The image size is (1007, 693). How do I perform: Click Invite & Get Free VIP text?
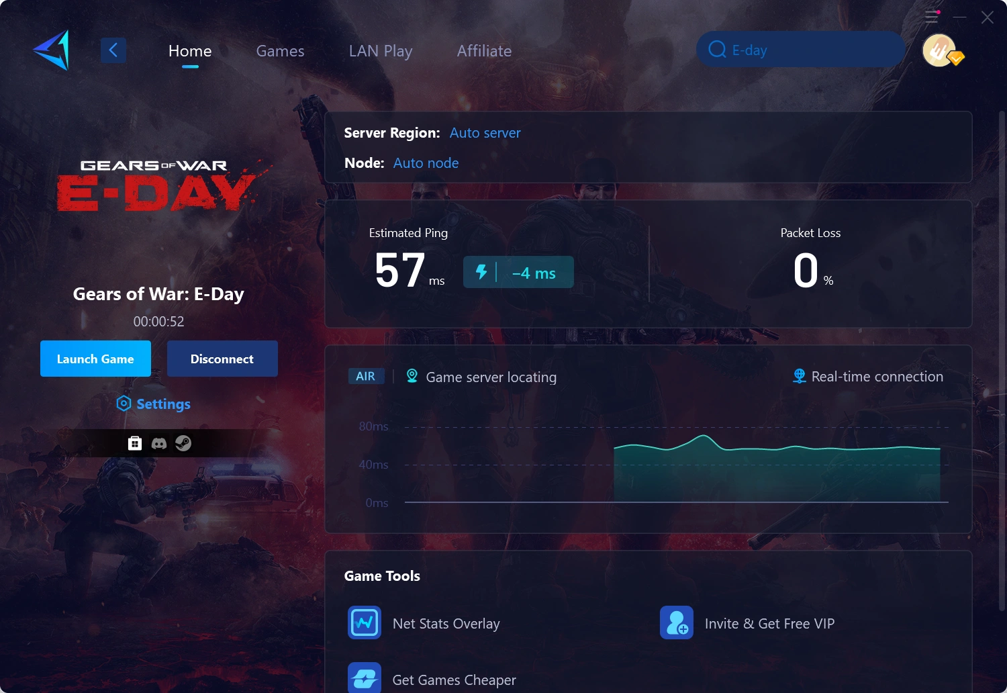(770, 624)
